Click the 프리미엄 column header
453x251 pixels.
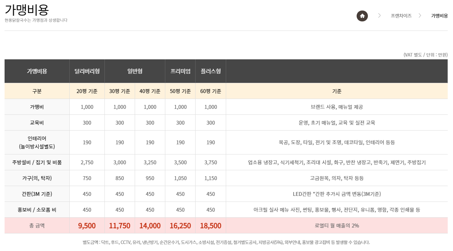(180, 71)
